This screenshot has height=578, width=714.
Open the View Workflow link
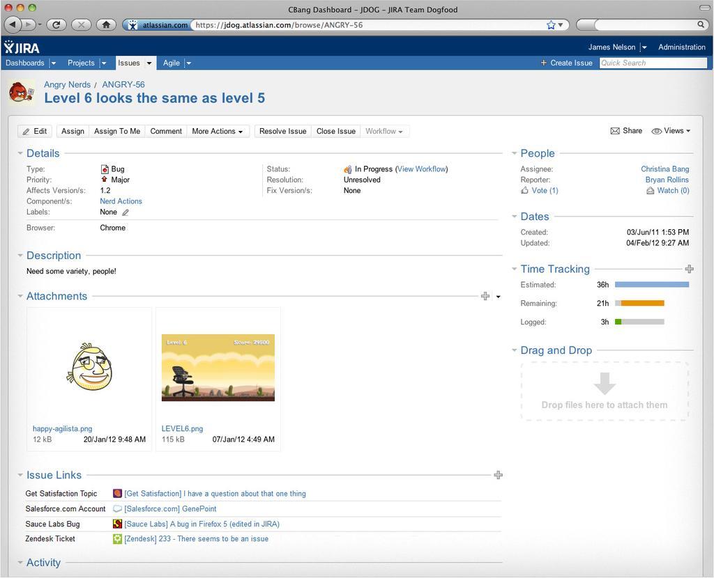point(420,169)
